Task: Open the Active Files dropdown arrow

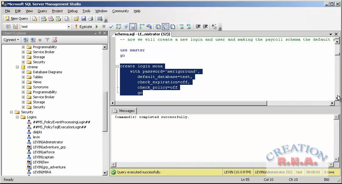Action: (x=331, y=34)
